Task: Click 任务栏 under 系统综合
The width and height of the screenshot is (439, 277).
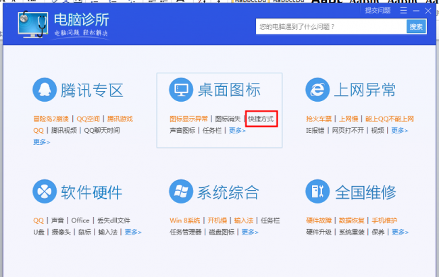Action: [270, 220]
